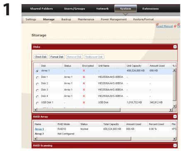This screenshot has height=151, width=181.
Task: Click the Unit Name column header
Action: 111,66
